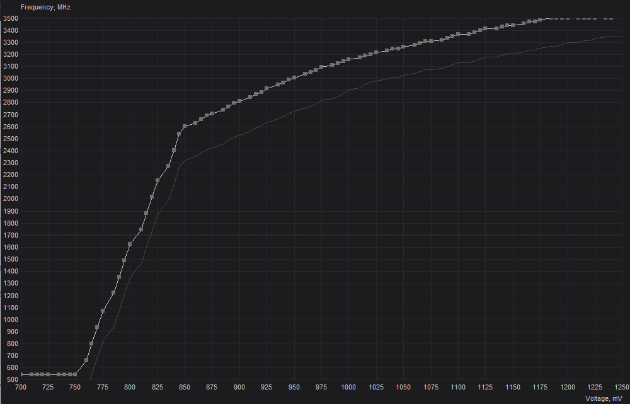This screenshot has height=404, width=630.
Task: Click the 1175 label on voltage axis
Action: pyautogui.click(x=540, y=387)
